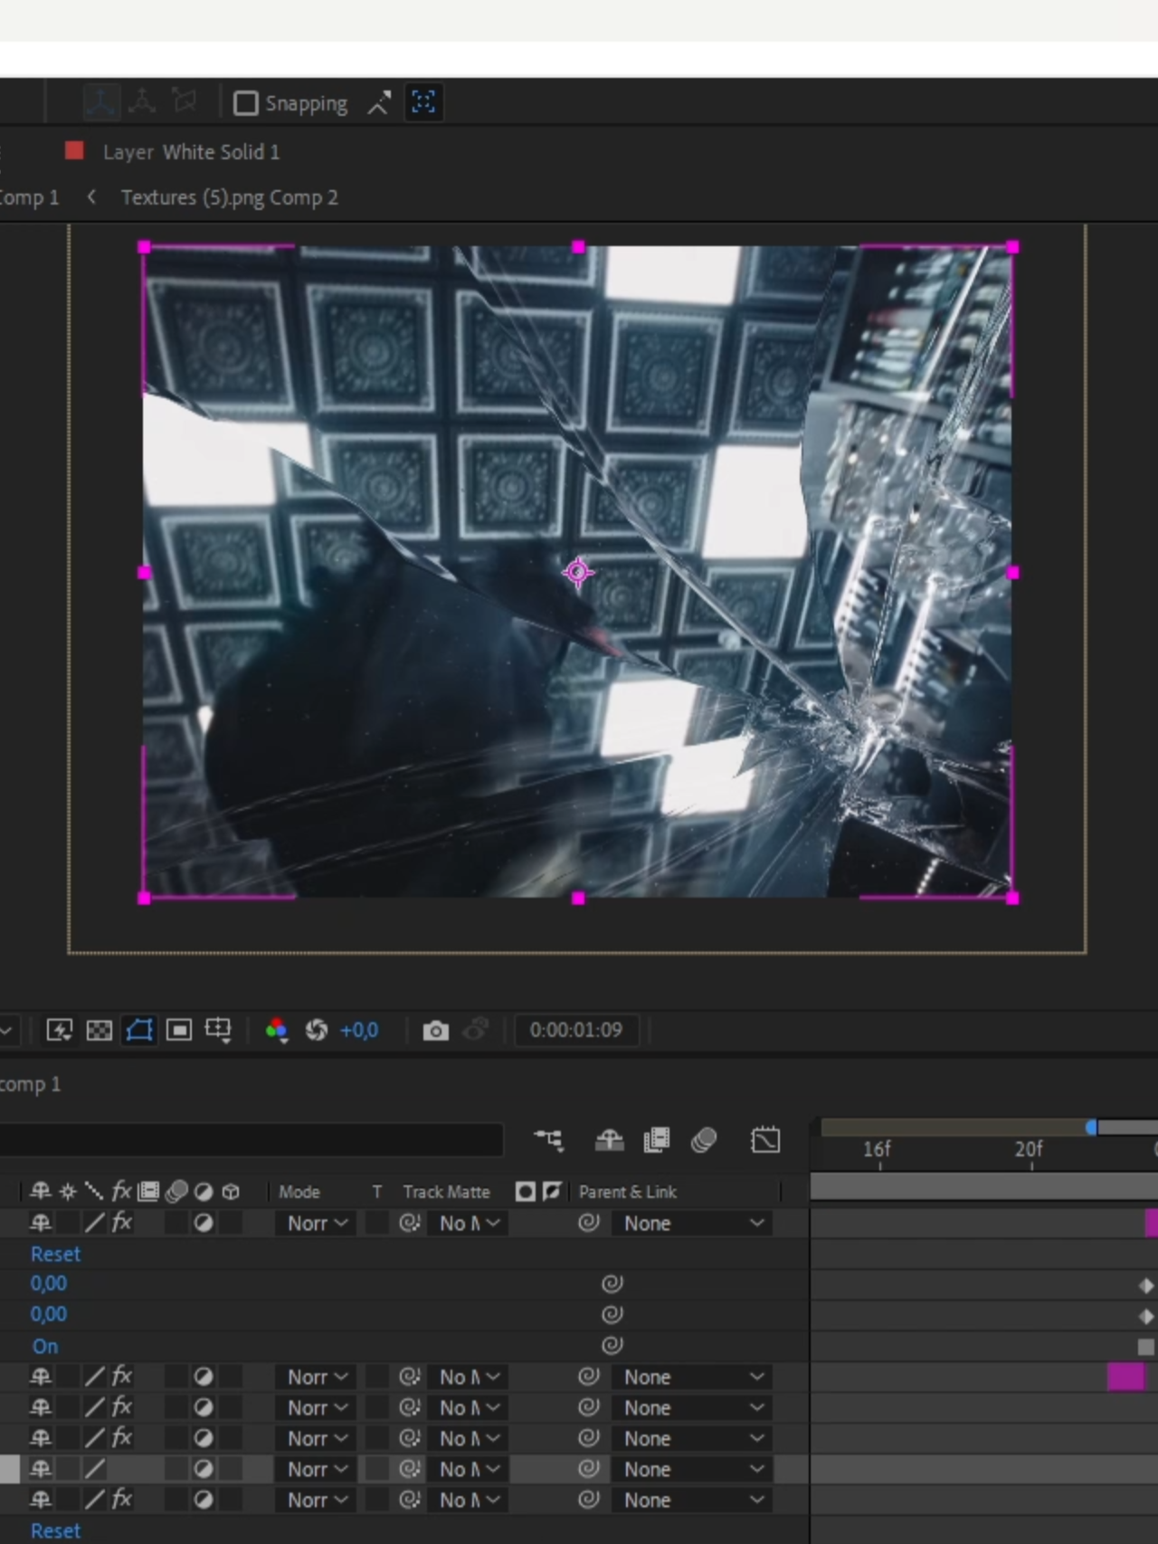Toggle Enable Motion Blur for the composition
This screenshot has height=1544, width=1158.
point(704,1140)
